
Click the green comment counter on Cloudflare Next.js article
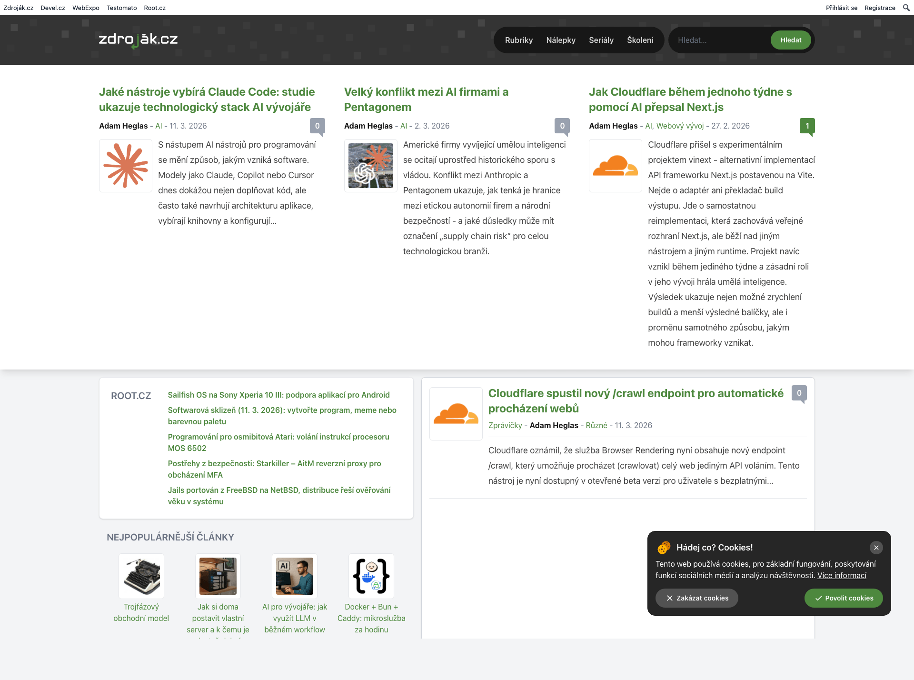[807, 126]
